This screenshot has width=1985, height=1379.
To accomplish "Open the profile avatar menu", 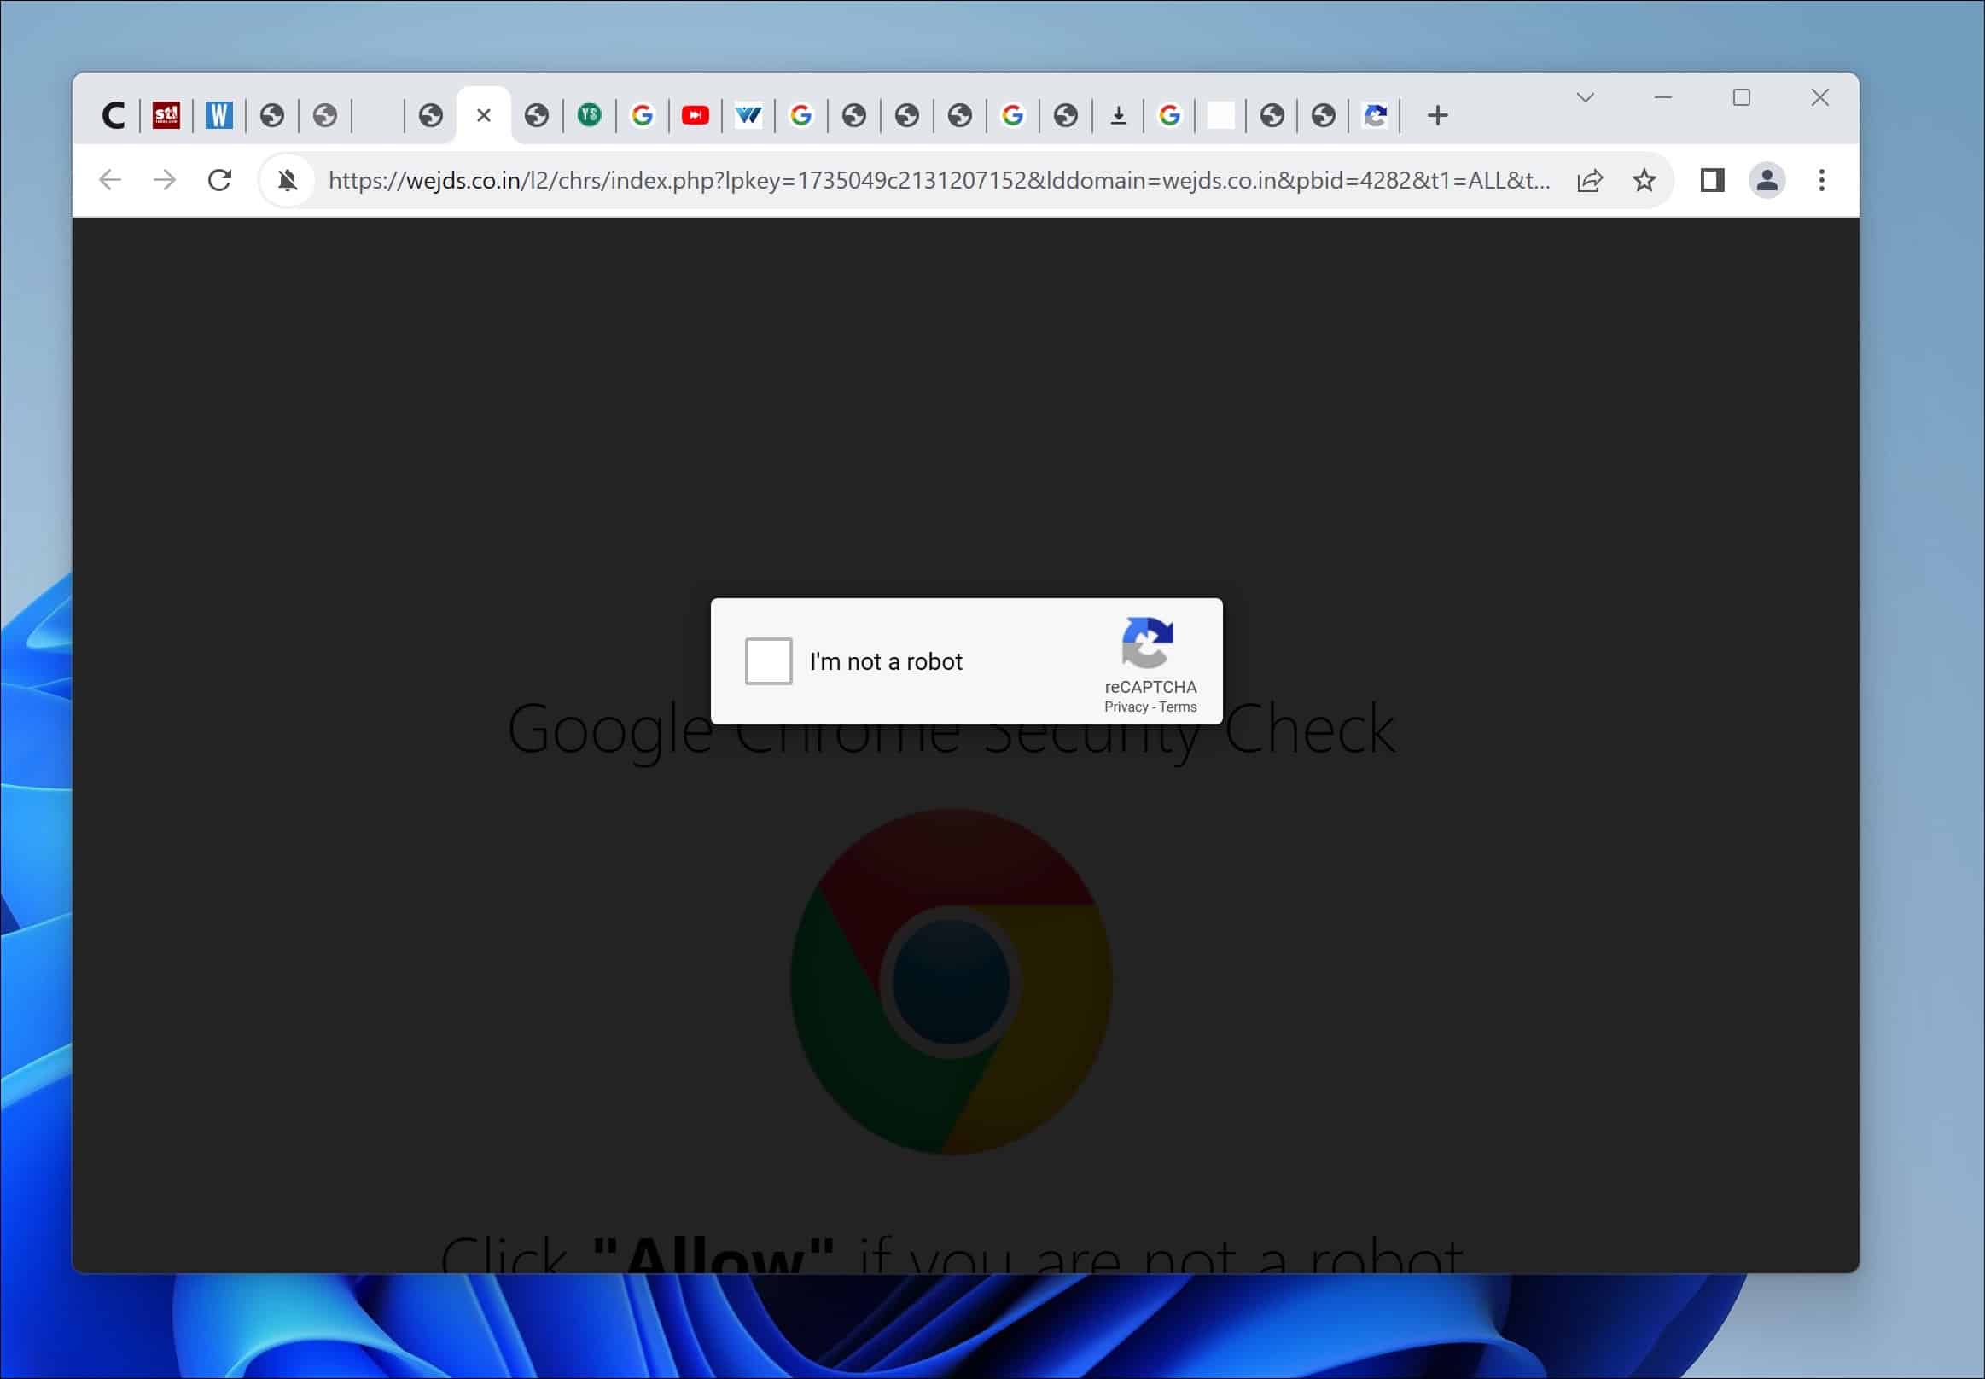I will pos(1767,180).
